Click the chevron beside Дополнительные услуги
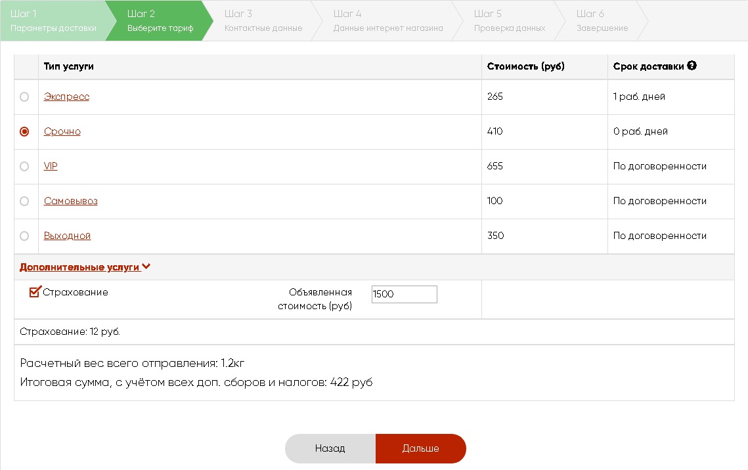Screen dimensions: 748x470 pos(146,267)
